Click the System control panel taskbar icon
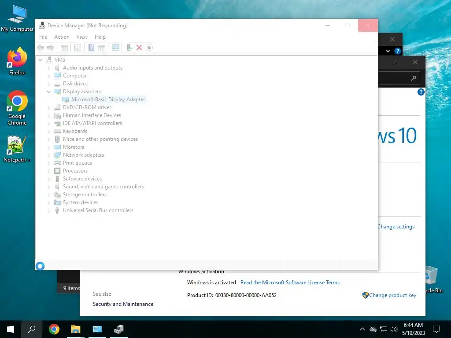 pos(97,329)
